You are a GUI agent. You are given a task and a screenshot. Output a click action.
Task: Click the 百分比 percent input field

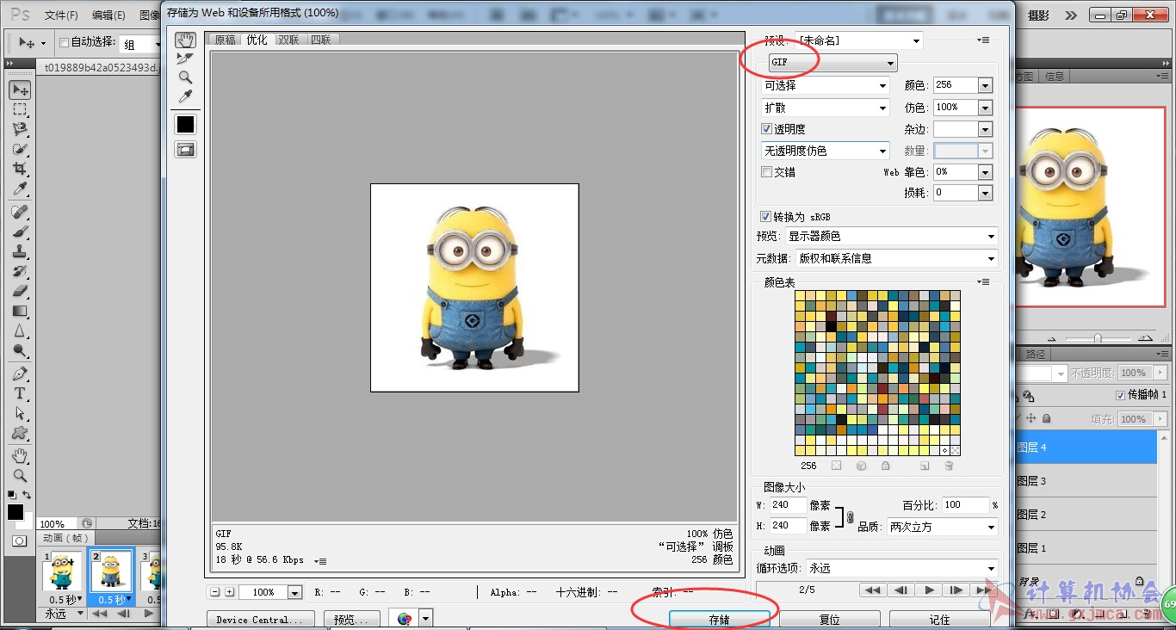pyautogui.click(x=964, y=505)
